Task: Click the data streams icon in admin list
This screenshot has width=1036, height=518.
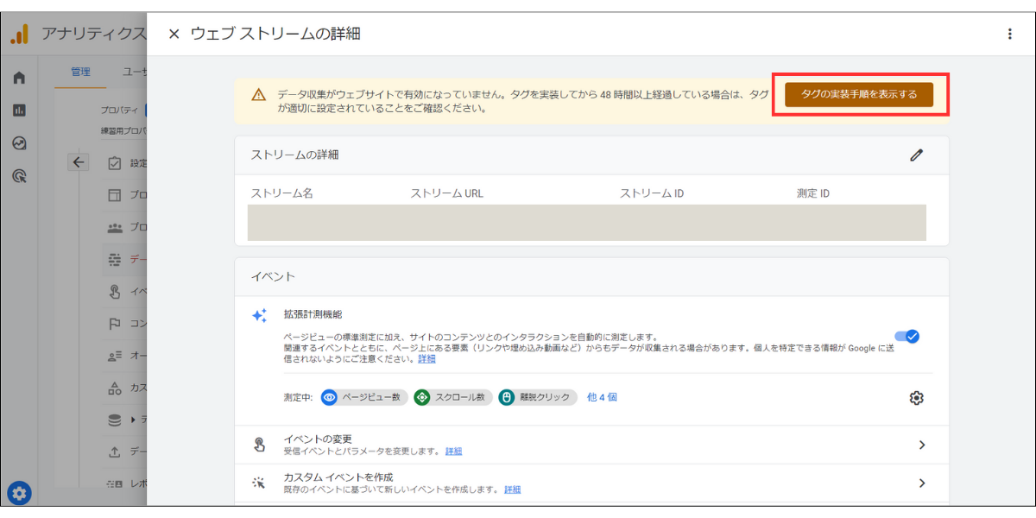Action: tap(115, 259)
